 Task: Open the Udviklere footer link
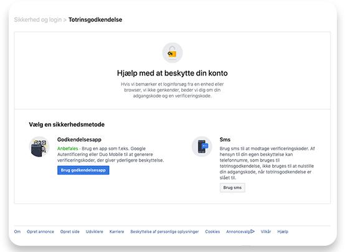pos(95,231)
